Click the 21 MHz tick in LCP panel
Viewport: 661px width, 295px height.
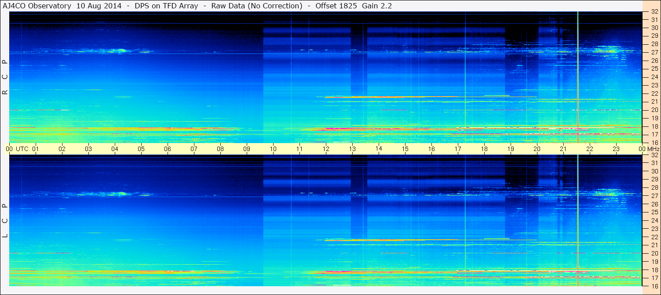tap(654, 245)
